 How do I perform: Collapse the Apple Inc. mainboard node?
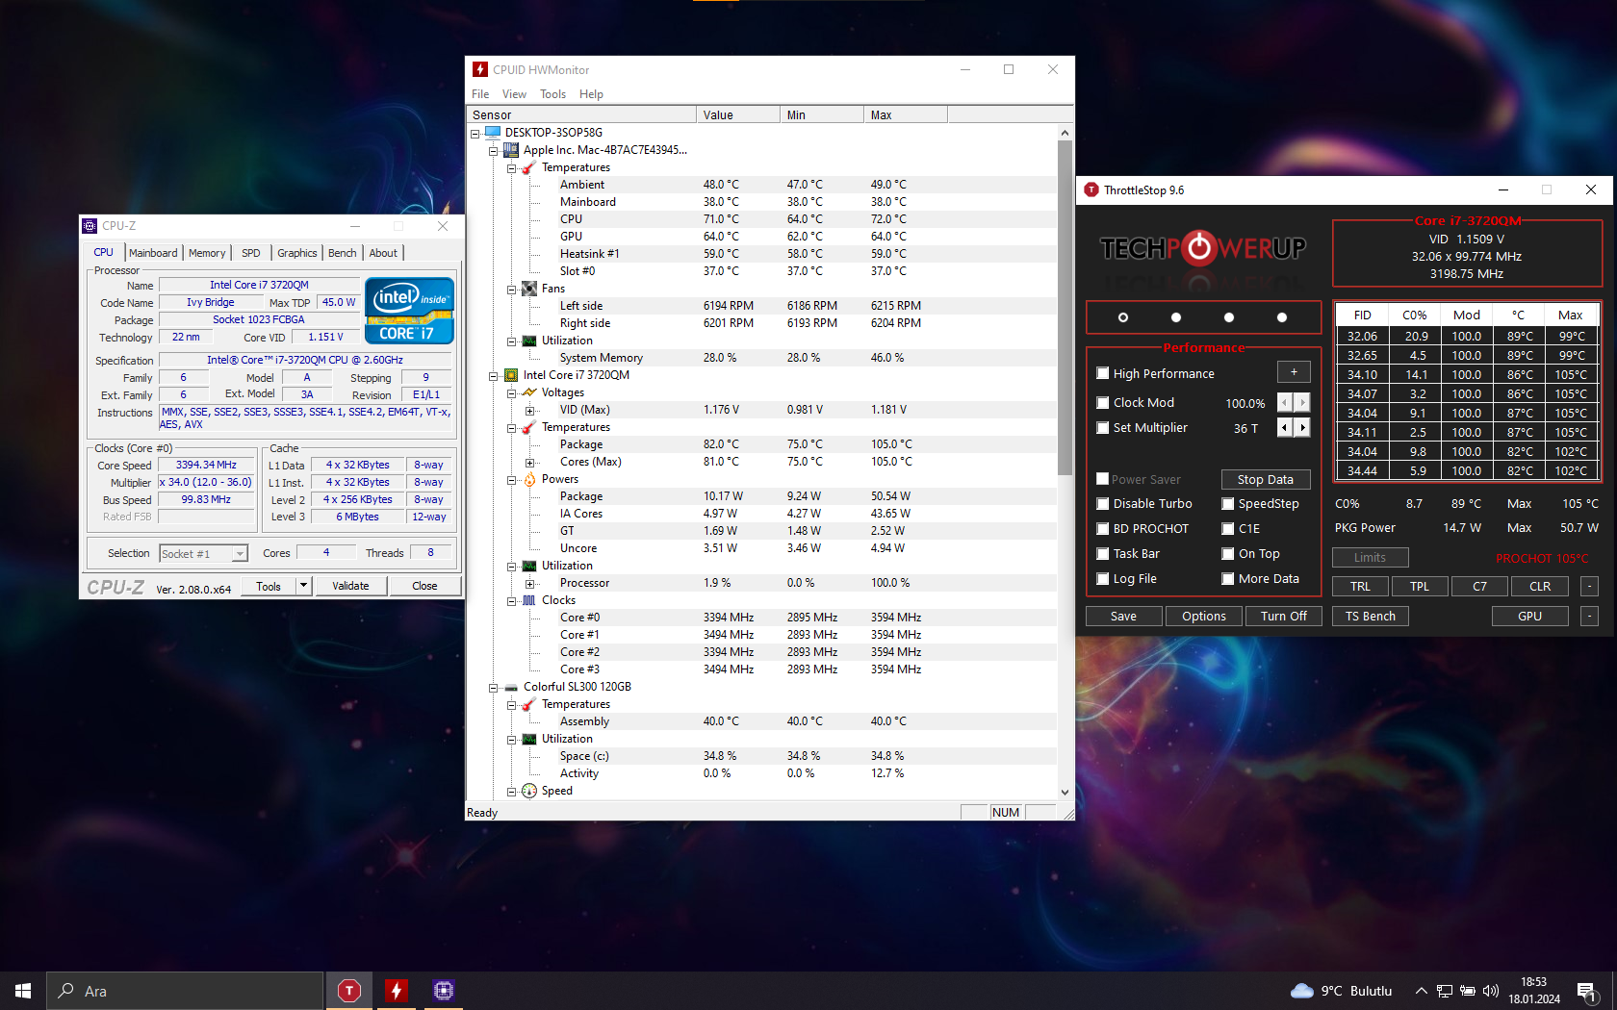[493, 151]
